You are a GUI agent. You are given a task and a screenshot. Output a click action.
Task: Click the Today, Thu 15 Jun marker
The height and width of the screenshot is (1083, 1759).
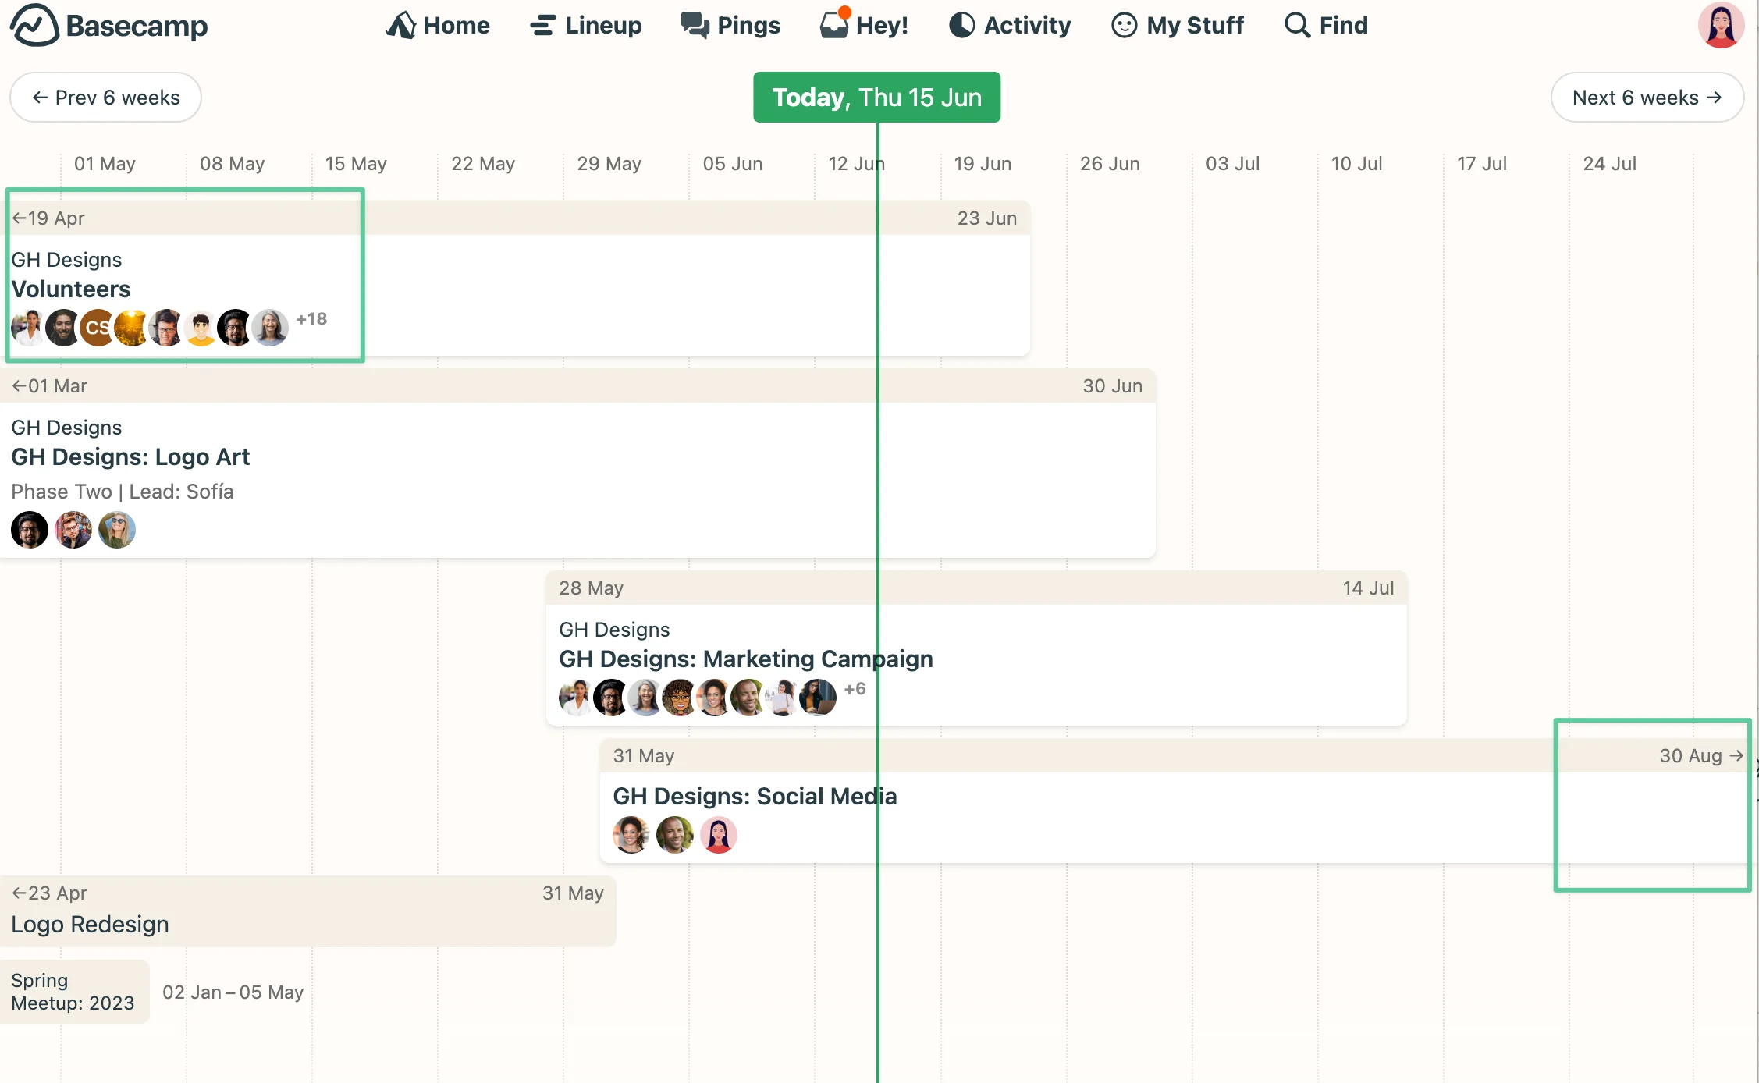coord(876,98)
